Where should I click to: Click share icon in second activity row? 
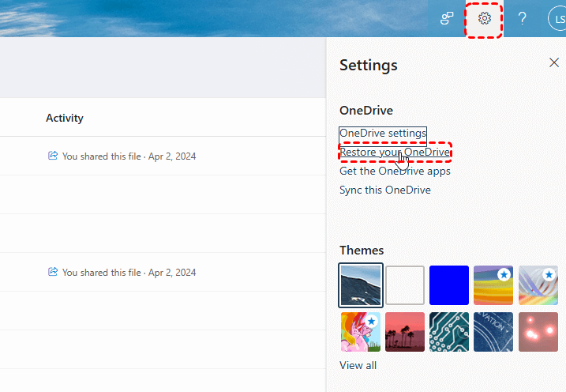click(53, 271)
